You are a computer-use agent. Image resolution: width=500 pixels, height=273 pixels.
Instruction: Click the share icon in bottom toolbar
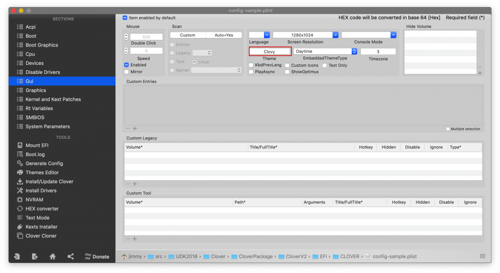point(70,257)
